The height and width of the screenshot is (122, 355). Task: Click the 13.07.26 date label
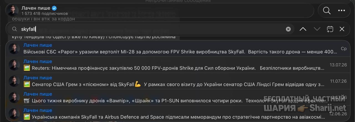338,65
